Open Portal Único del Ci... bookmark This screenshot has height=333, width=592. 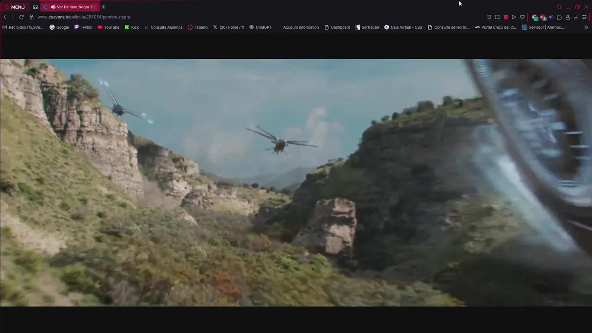click(x=496, y=27)
